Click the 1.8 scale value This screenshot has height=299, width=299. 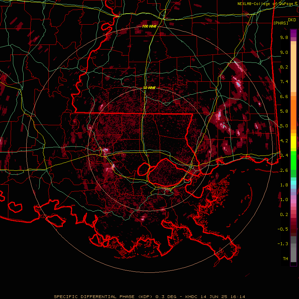pyautogui.click(x=284, y=185)
